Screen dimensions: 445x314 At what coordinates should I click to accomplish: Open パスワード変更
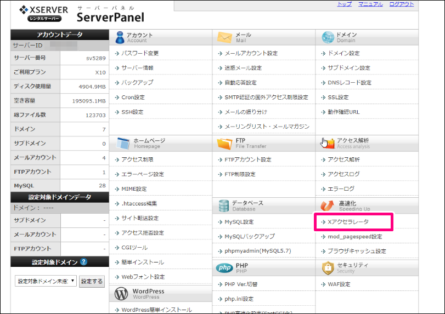pos(140,53)
